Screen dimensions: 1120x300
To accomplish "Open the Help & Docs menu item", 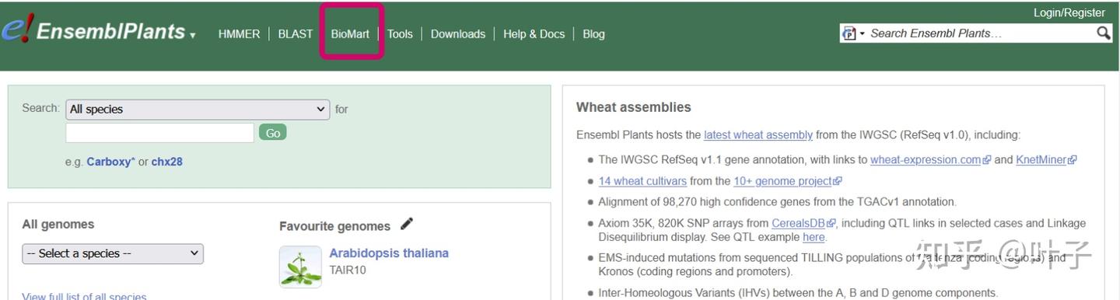I will click(x=534, y=34).
